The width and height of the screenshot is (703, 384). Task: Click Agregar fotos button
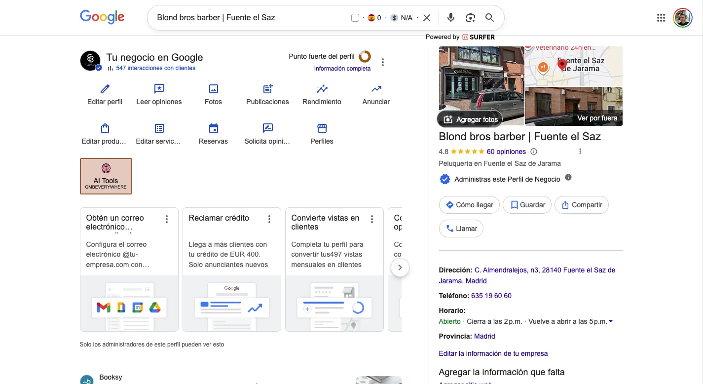(x=470, y=119)
